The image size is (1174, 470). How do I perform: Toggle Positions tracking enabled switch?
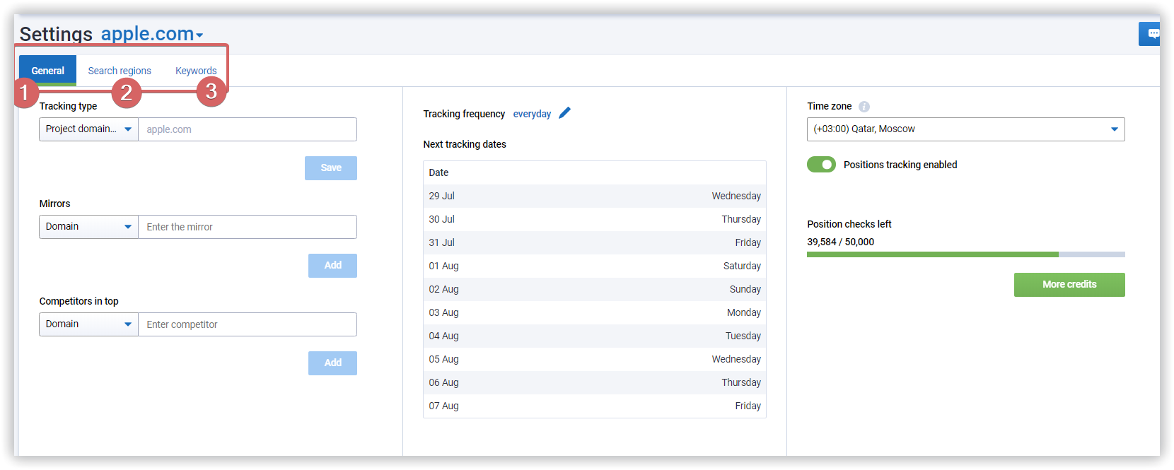tap(821, 165)
